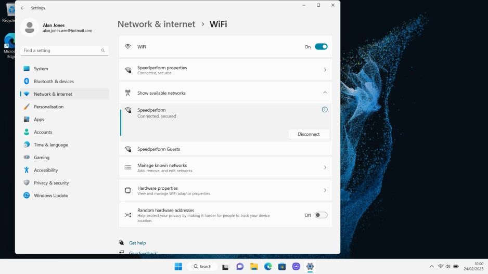Select Bluetooth & devices in sidebar
The height and width of the screenshot is (274, 488).
(54, 82)
